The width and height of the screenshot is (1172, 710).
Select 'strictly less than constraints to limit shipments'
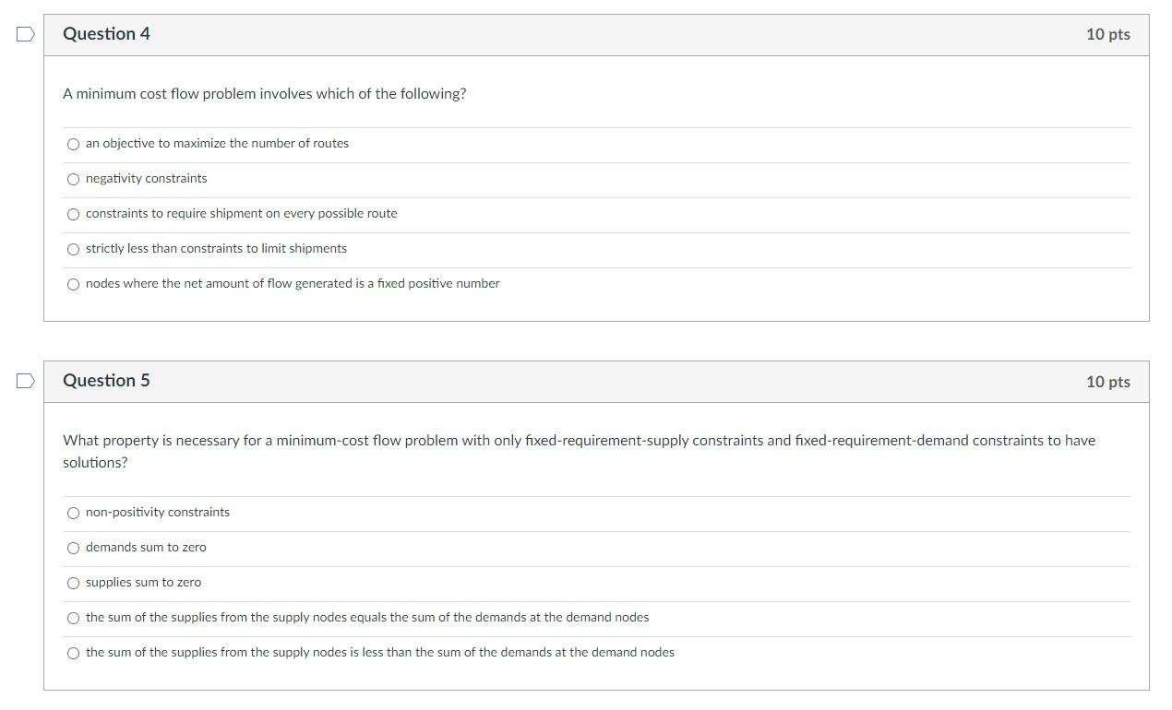pos(74,249)
